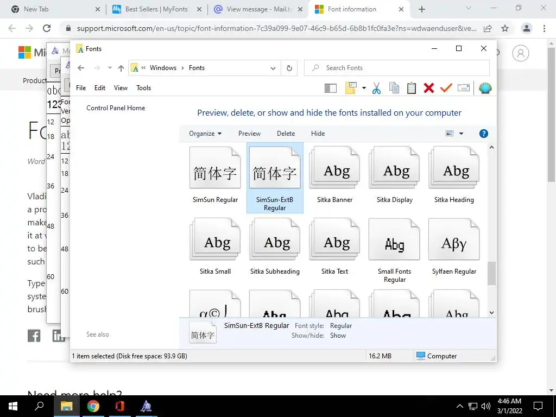Bookmark this page with star icon

[x=505, y=28]
